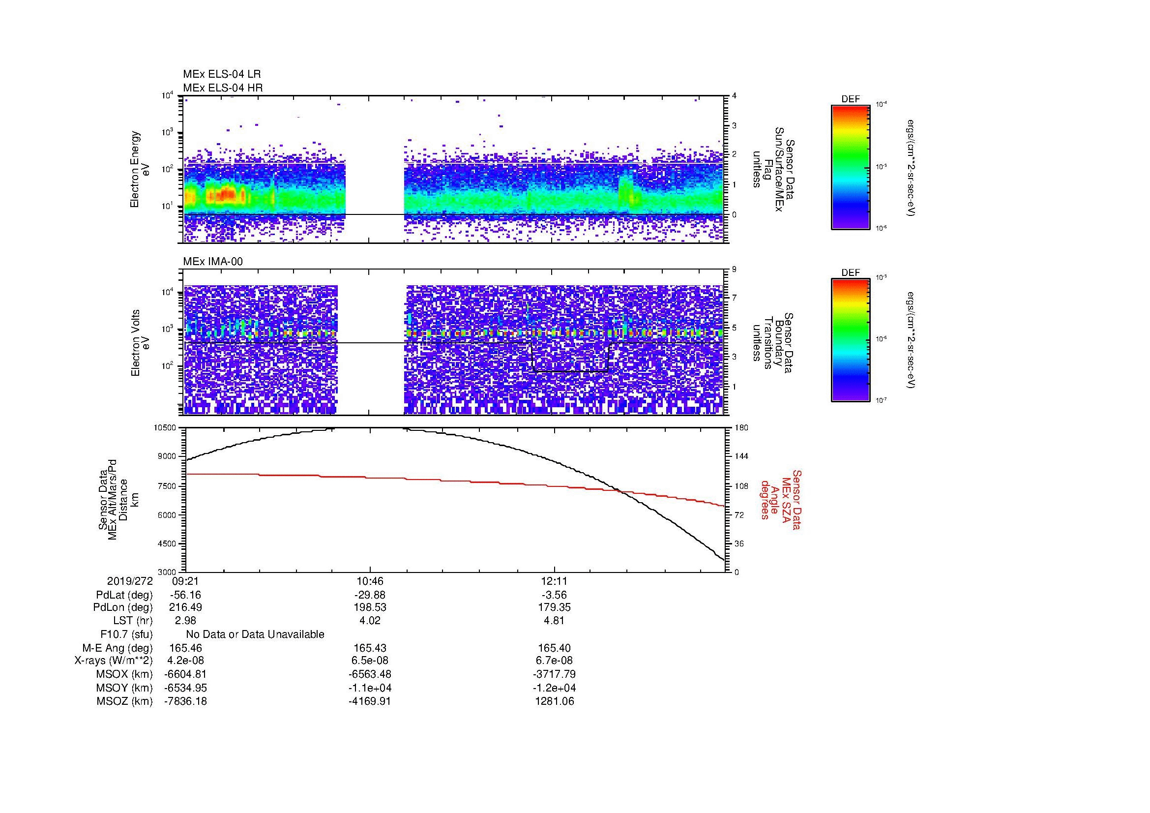The height and width of the screenshot is (813, 1150).
Task: Click the MSOZ value 1281.06
Action: pos(555,701)
